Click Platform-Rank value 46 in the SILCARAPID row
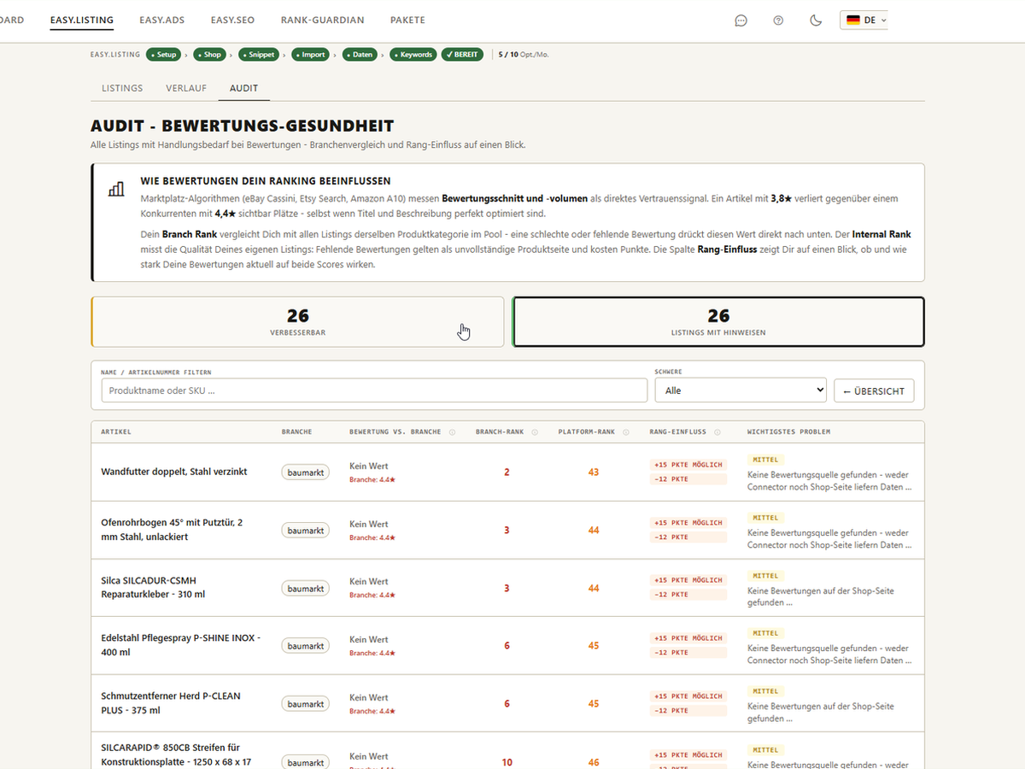 (594, 762)
